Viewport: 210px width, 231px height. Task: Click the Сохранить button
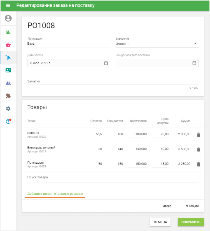(x=191, y=222)
